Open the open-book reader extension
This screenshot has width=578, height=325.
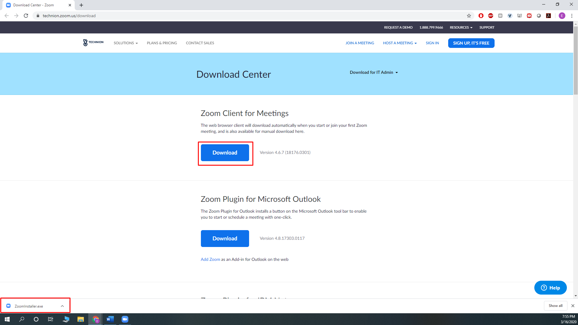520,16
